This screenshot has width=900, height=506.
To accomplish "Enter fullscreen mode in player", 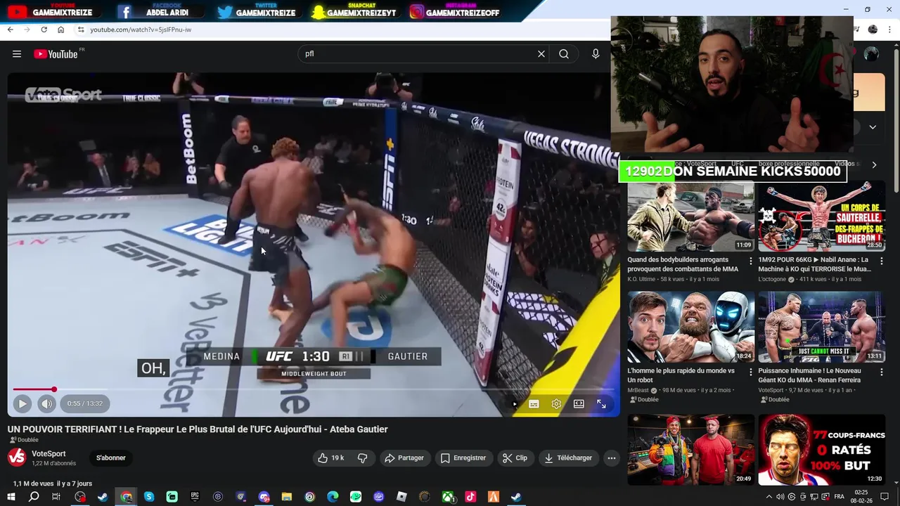I will point(601,404).
